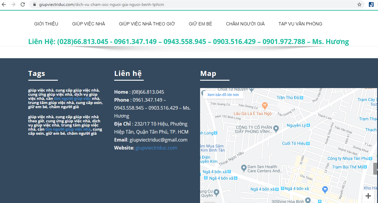Open the blue browser extension icon
Image resolution: width=378 pixels, height=203 pixels.
click(371, 4)
